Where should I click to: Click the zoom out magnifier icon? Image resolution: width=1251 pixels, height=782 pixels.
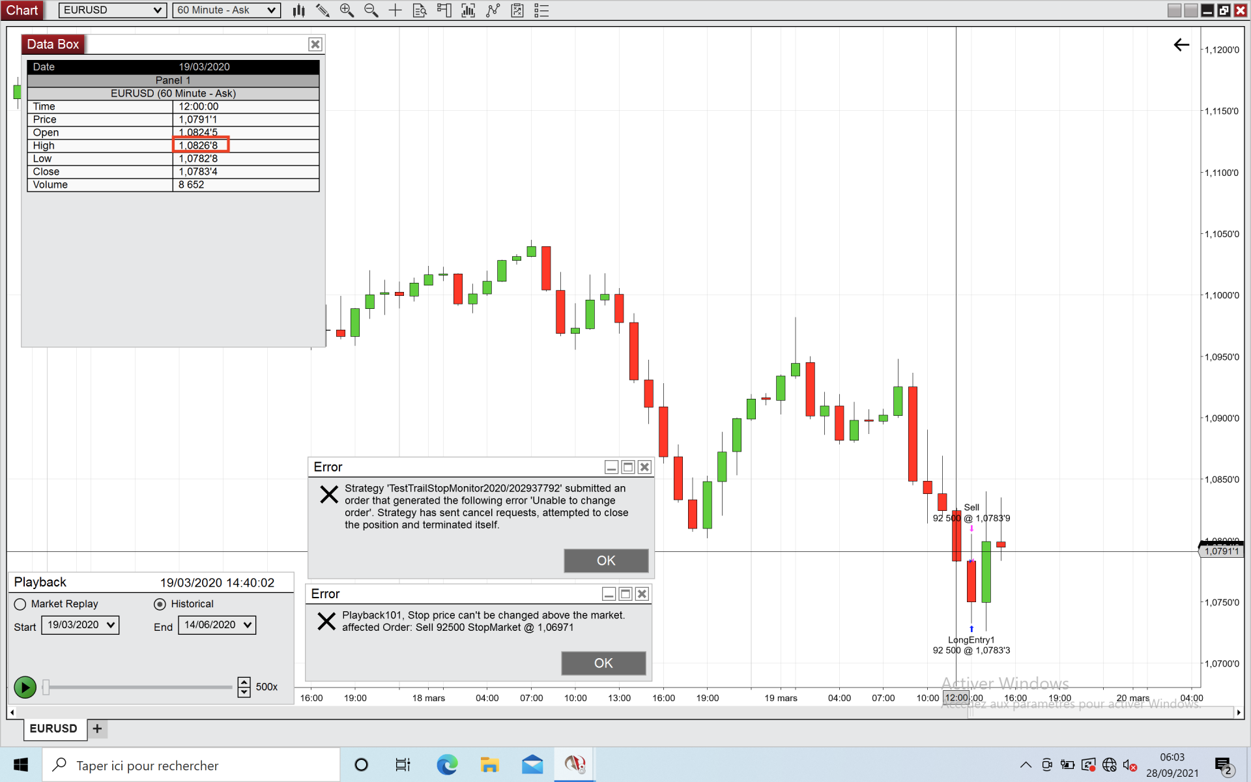coord(371,10)
